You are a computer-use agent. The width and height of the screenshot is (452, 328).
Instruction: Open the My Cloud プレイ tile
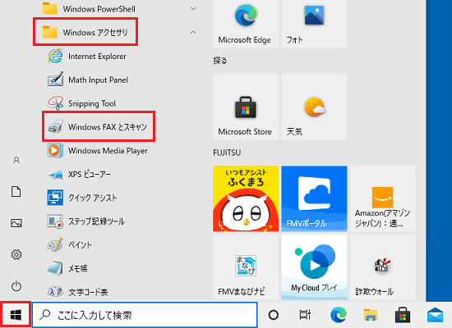tap(314, 267)
